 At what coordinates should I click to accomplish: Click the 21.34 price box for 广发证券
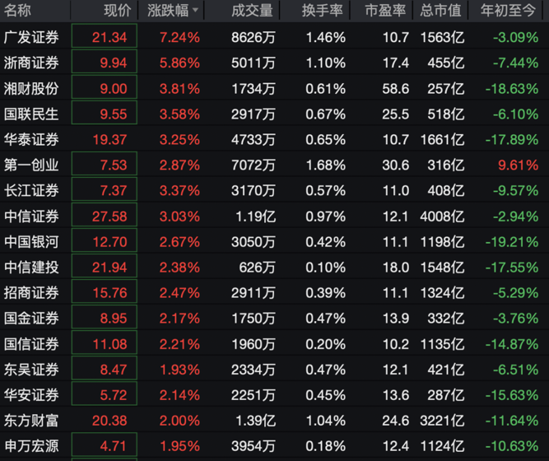coord(103,38)
